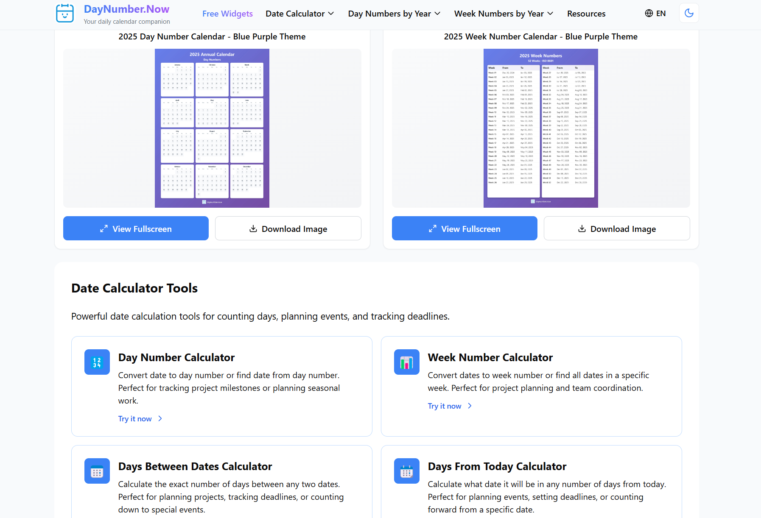Click the Week Number Calculator icon
This screenshot has width=761, height=518.
(407, 362)
